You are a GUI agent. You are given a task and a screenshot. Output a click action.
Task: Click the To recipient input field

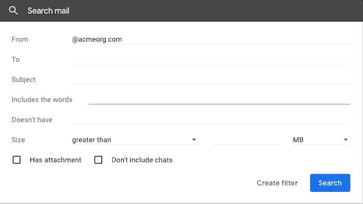pyautogui.click(x=211, y=59)
